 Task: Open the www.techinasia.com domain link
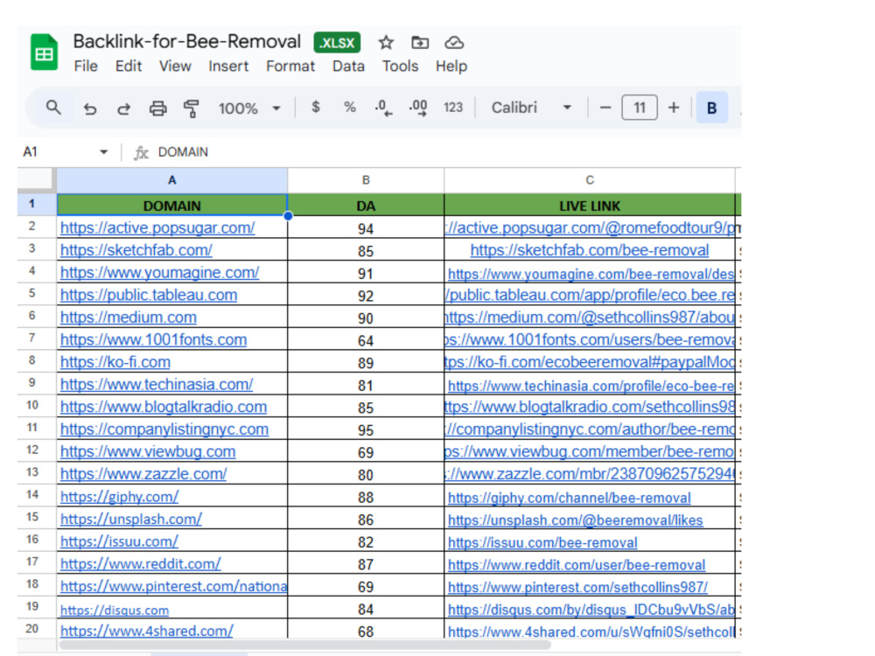click(157, 384)
